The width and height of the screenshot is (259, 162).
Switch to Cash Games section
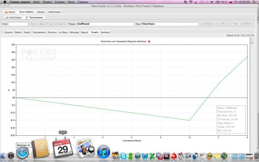[x=14, y=17]
